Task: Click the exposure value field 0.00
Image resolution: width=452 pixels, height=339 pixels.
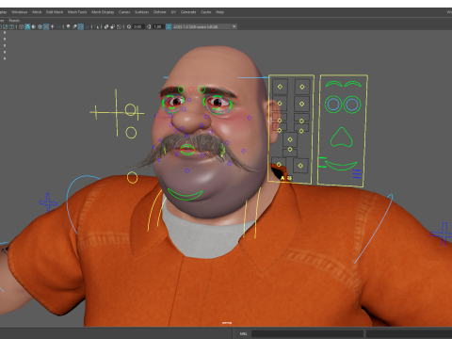Action: coord(137,26)
